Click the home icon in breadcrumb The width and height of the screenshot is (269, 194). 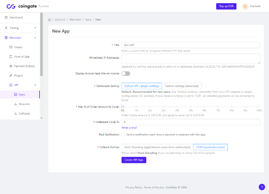(x=49, y=20)
